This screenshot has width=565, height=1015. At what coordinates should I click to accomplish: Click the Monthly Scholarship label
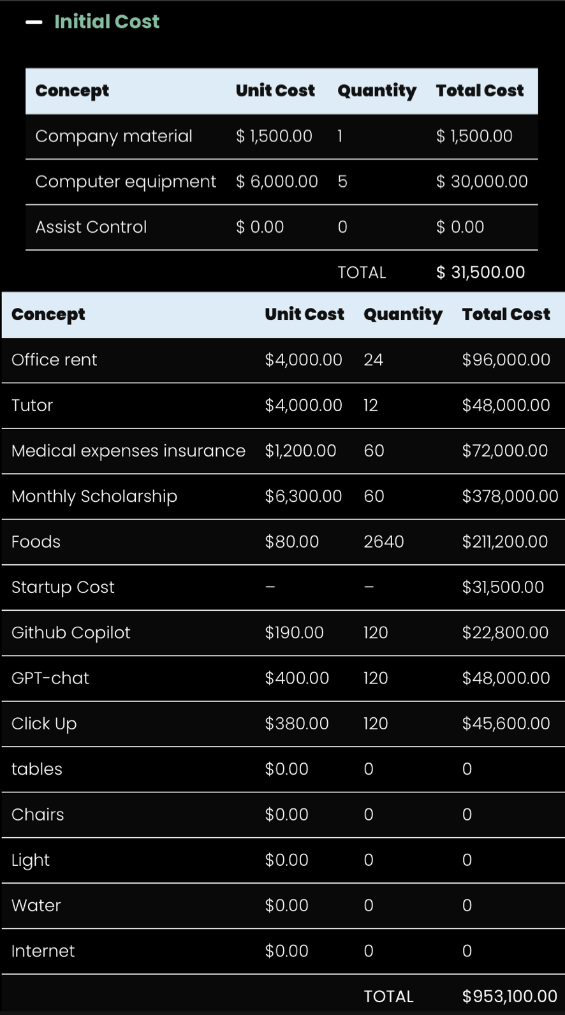pos(94,496)
